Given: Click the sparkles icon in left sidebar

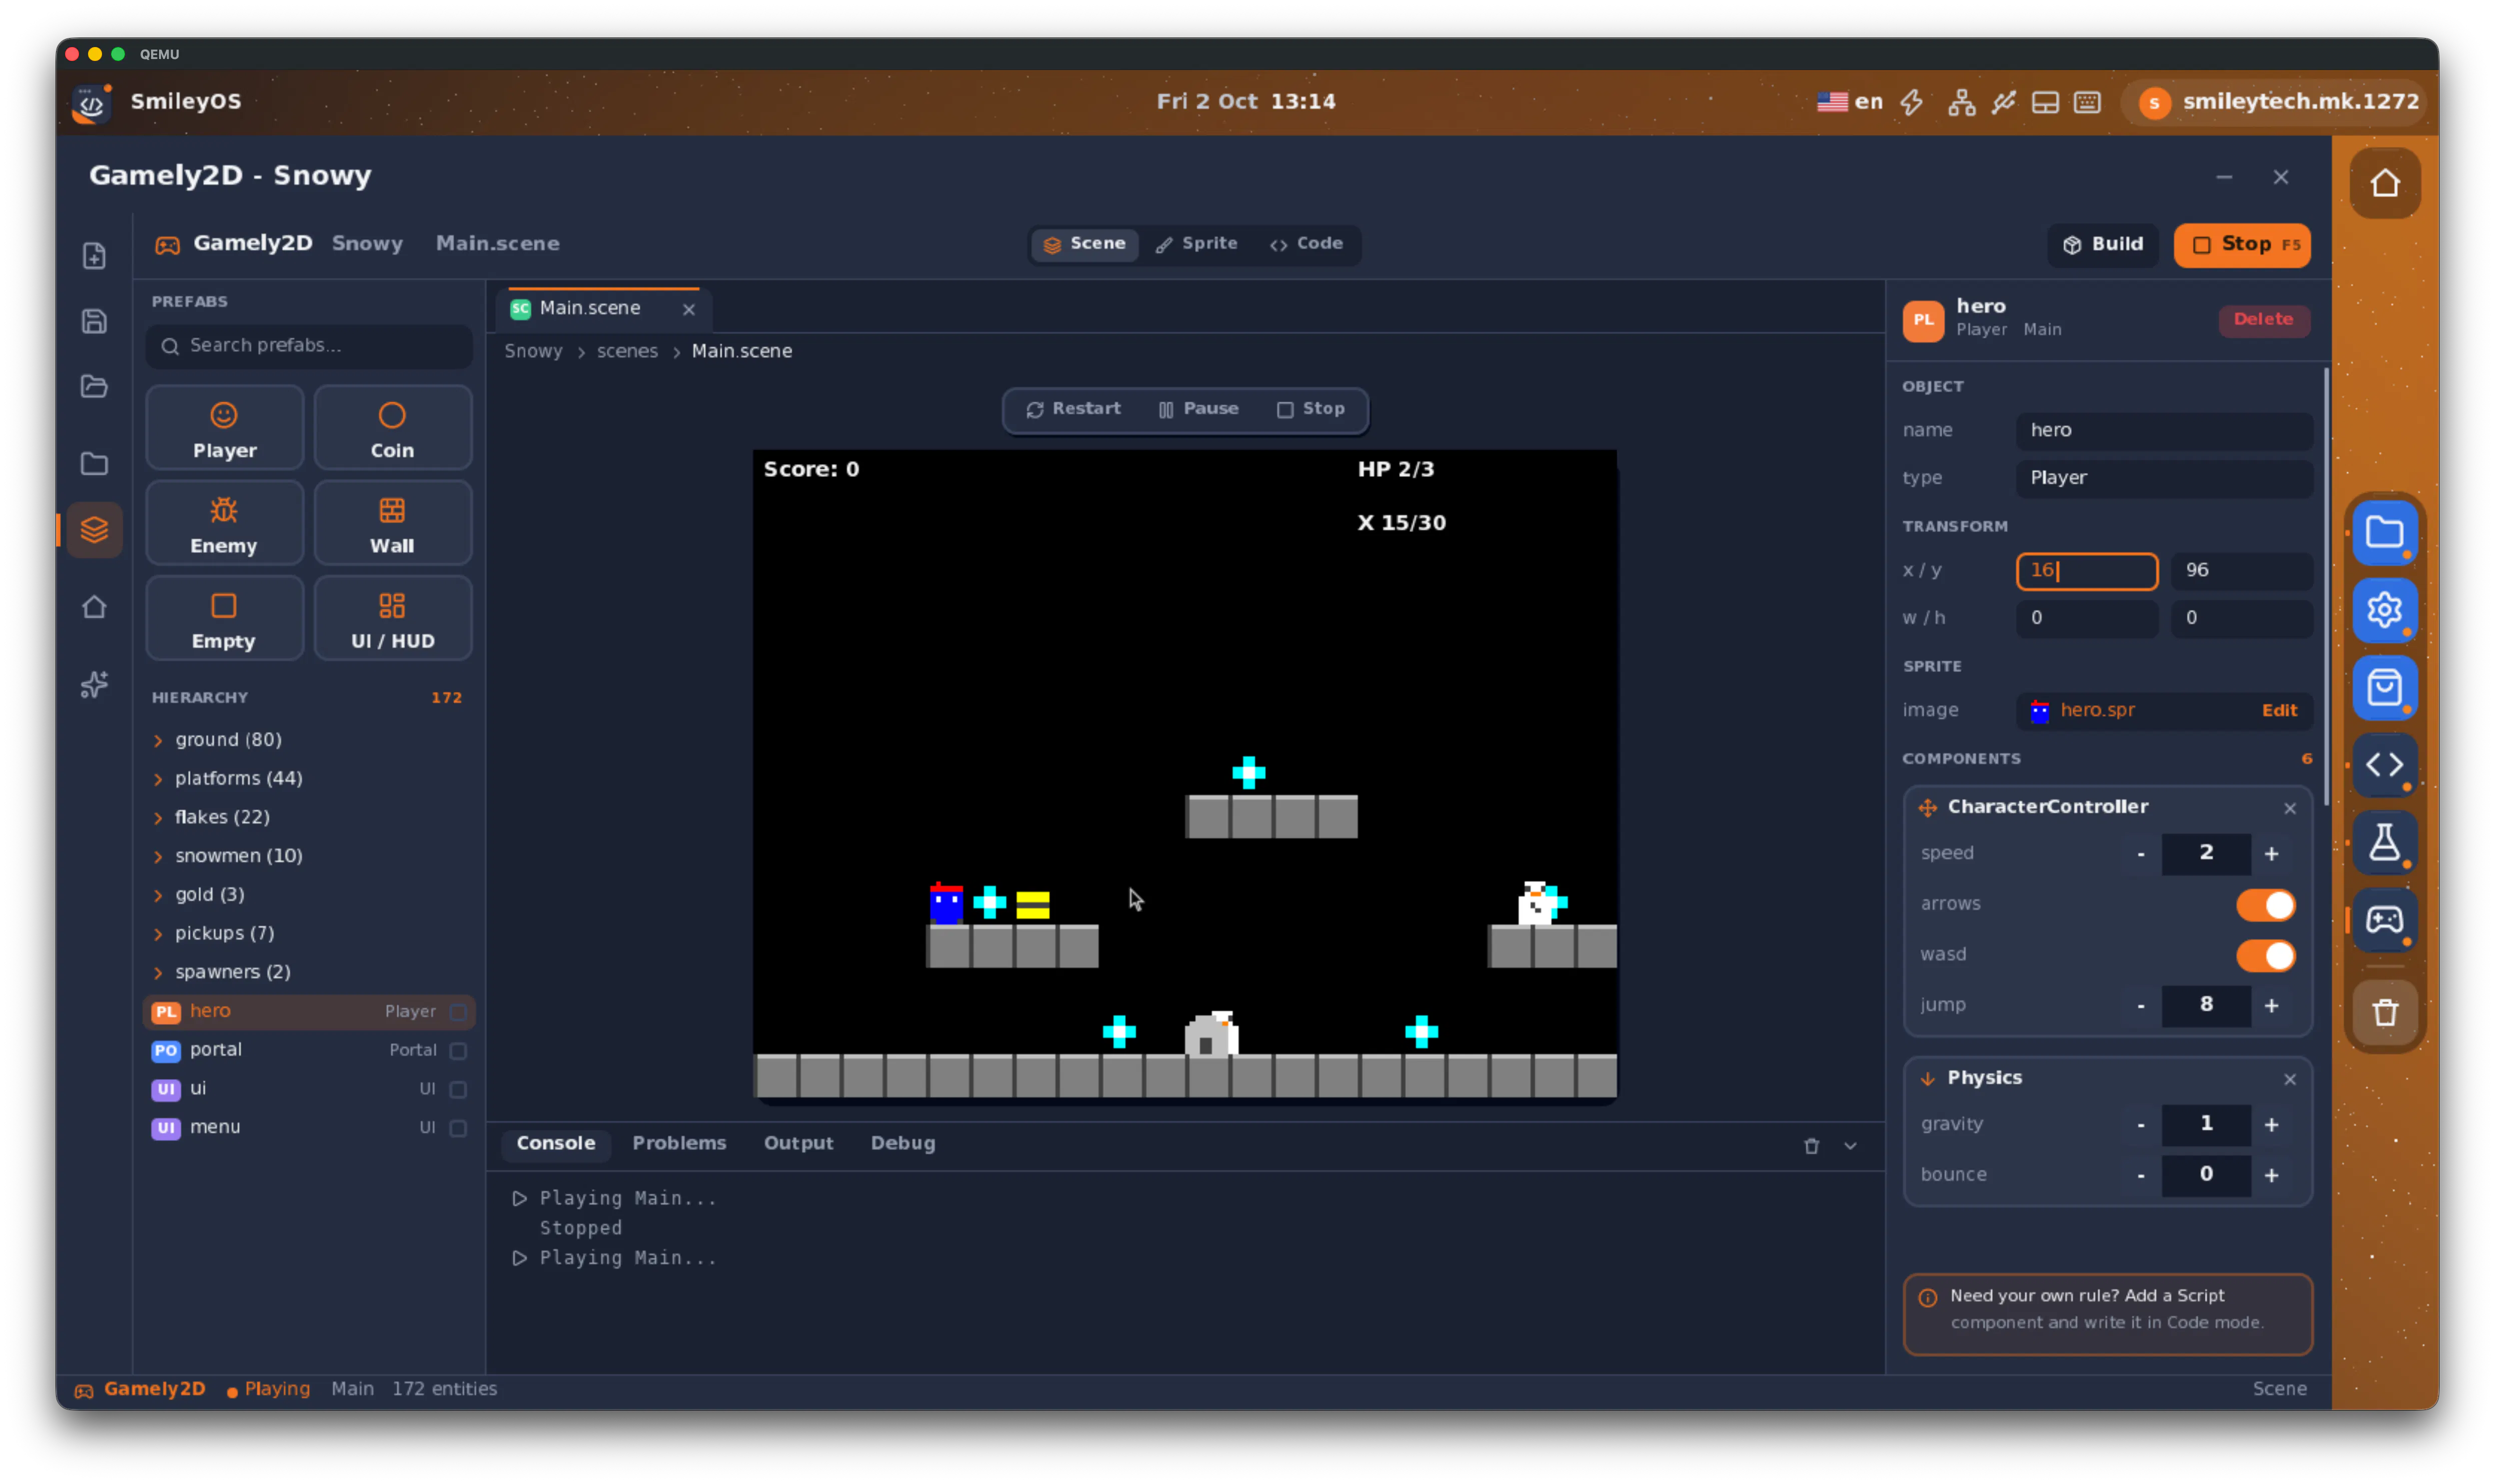Looking at the screenshot, I should [x=94, y=685].
